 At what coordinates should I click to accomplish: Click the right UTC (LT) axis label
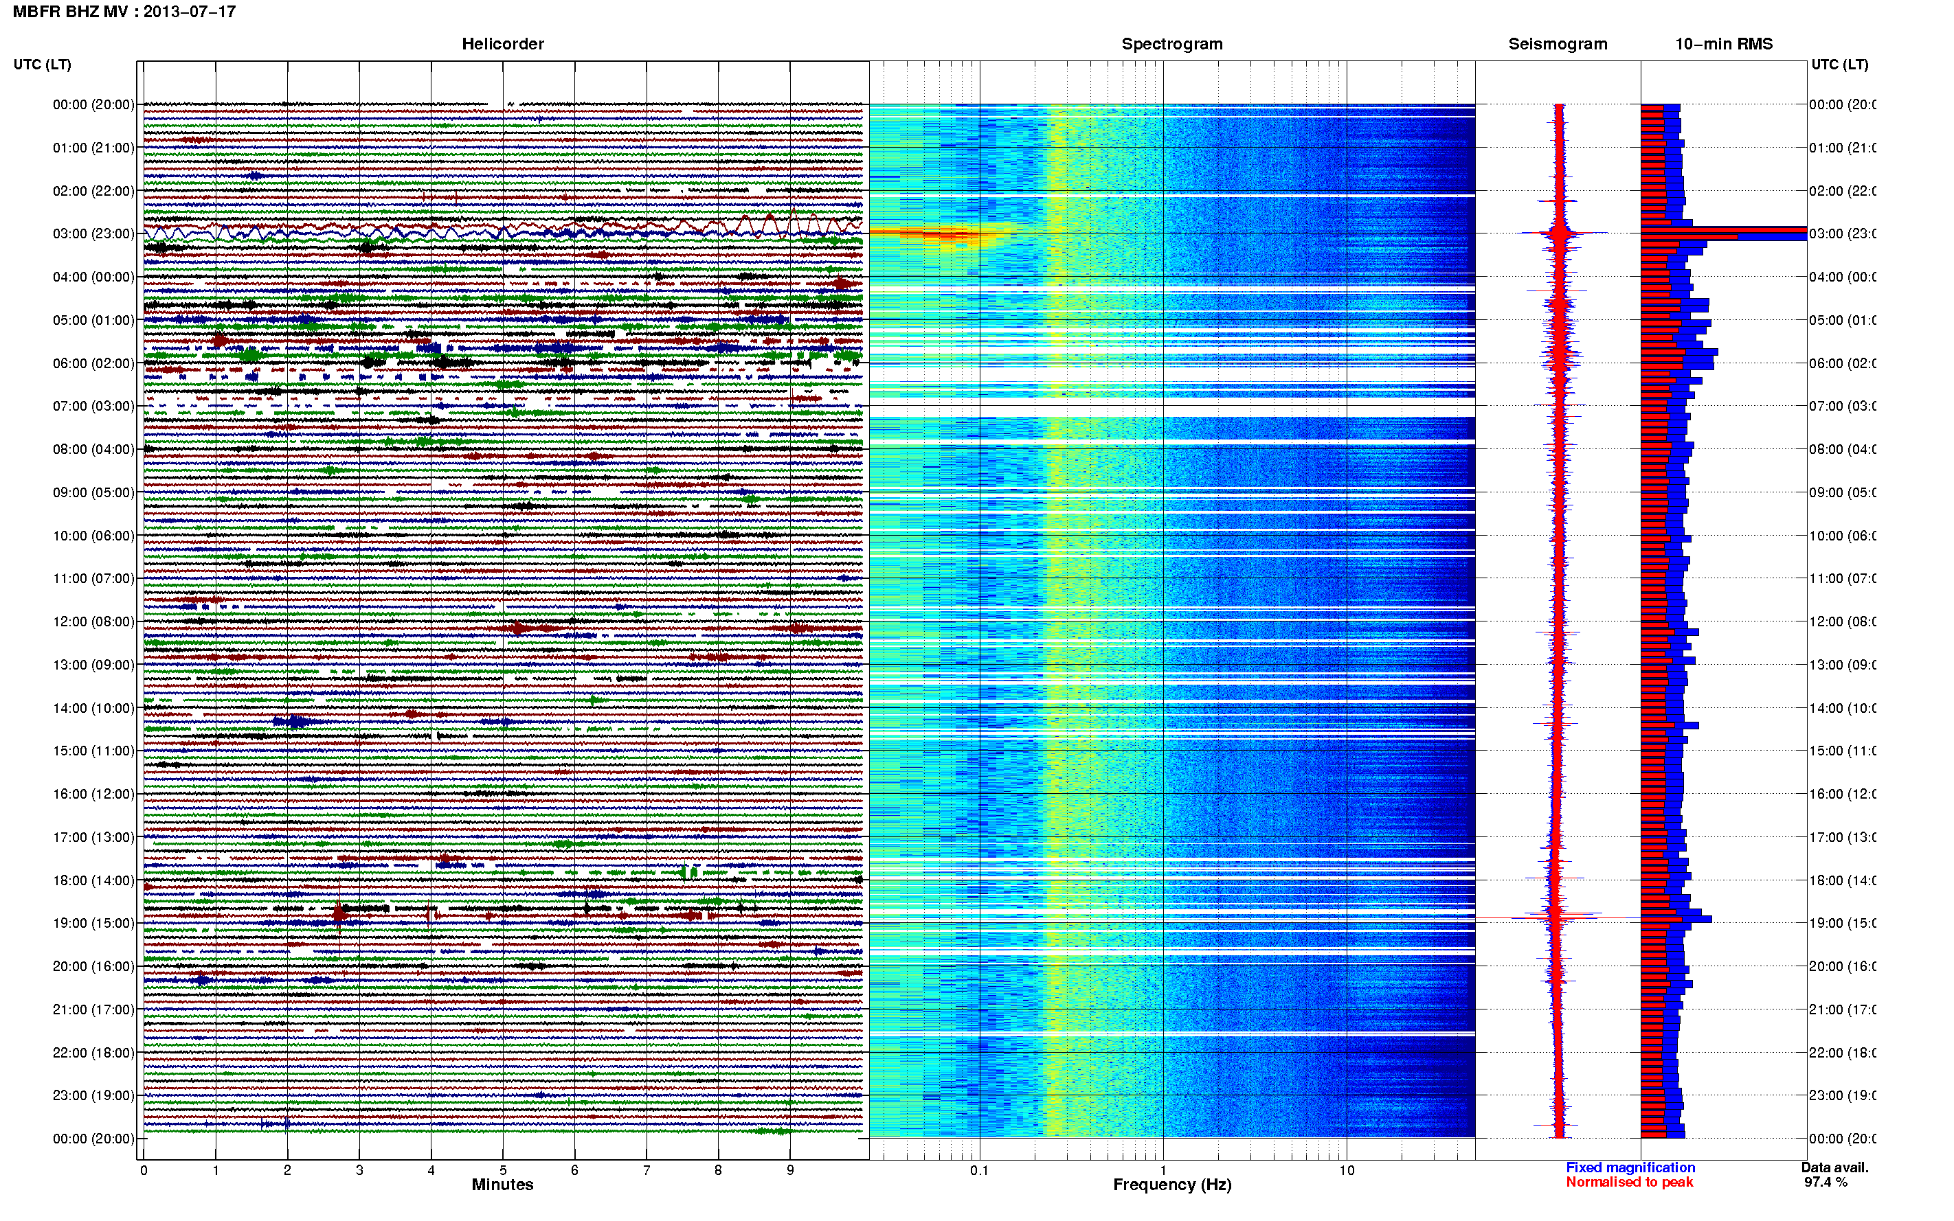tap(1839, 65)
